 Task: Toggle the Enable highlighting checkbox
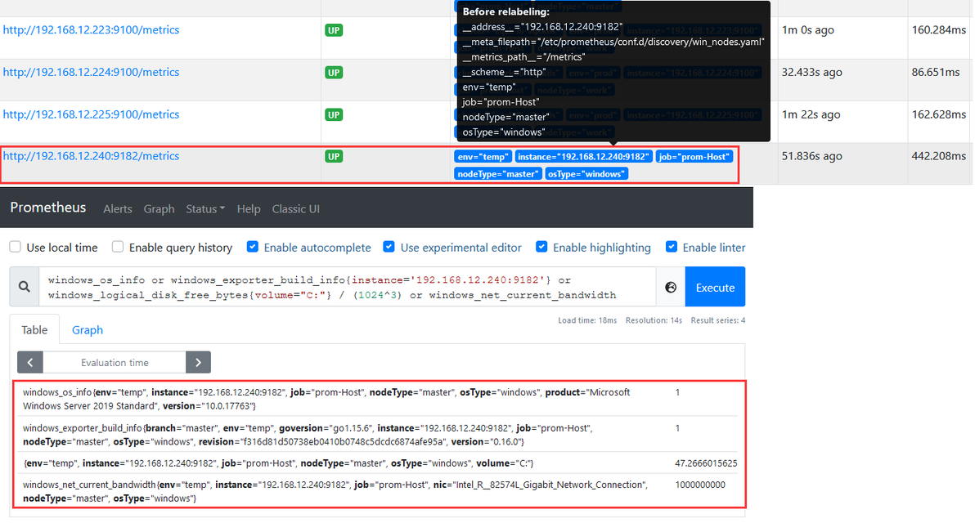541,247
